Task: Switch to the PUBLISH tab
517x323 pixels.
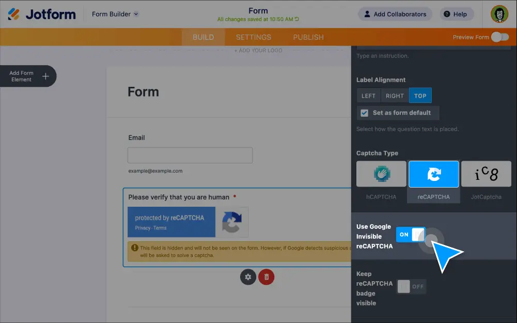Action: (x=308, y=37)
